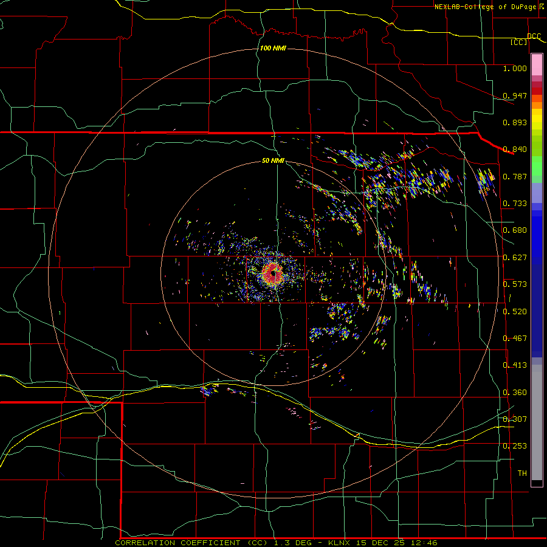Click the 0.307 color scale value

[515, 419]
